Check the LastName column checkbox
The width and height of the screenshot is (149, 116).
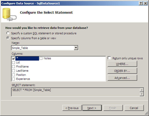click(14, 71)
